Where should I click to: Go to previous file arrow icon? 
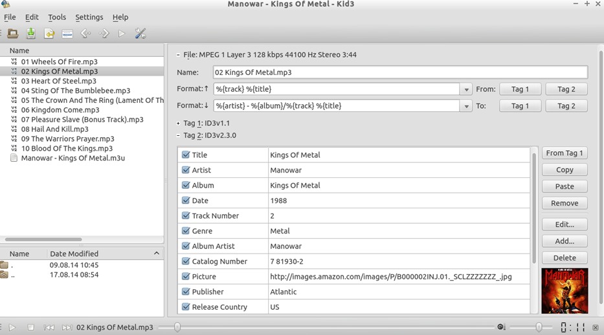pos(85,34)
